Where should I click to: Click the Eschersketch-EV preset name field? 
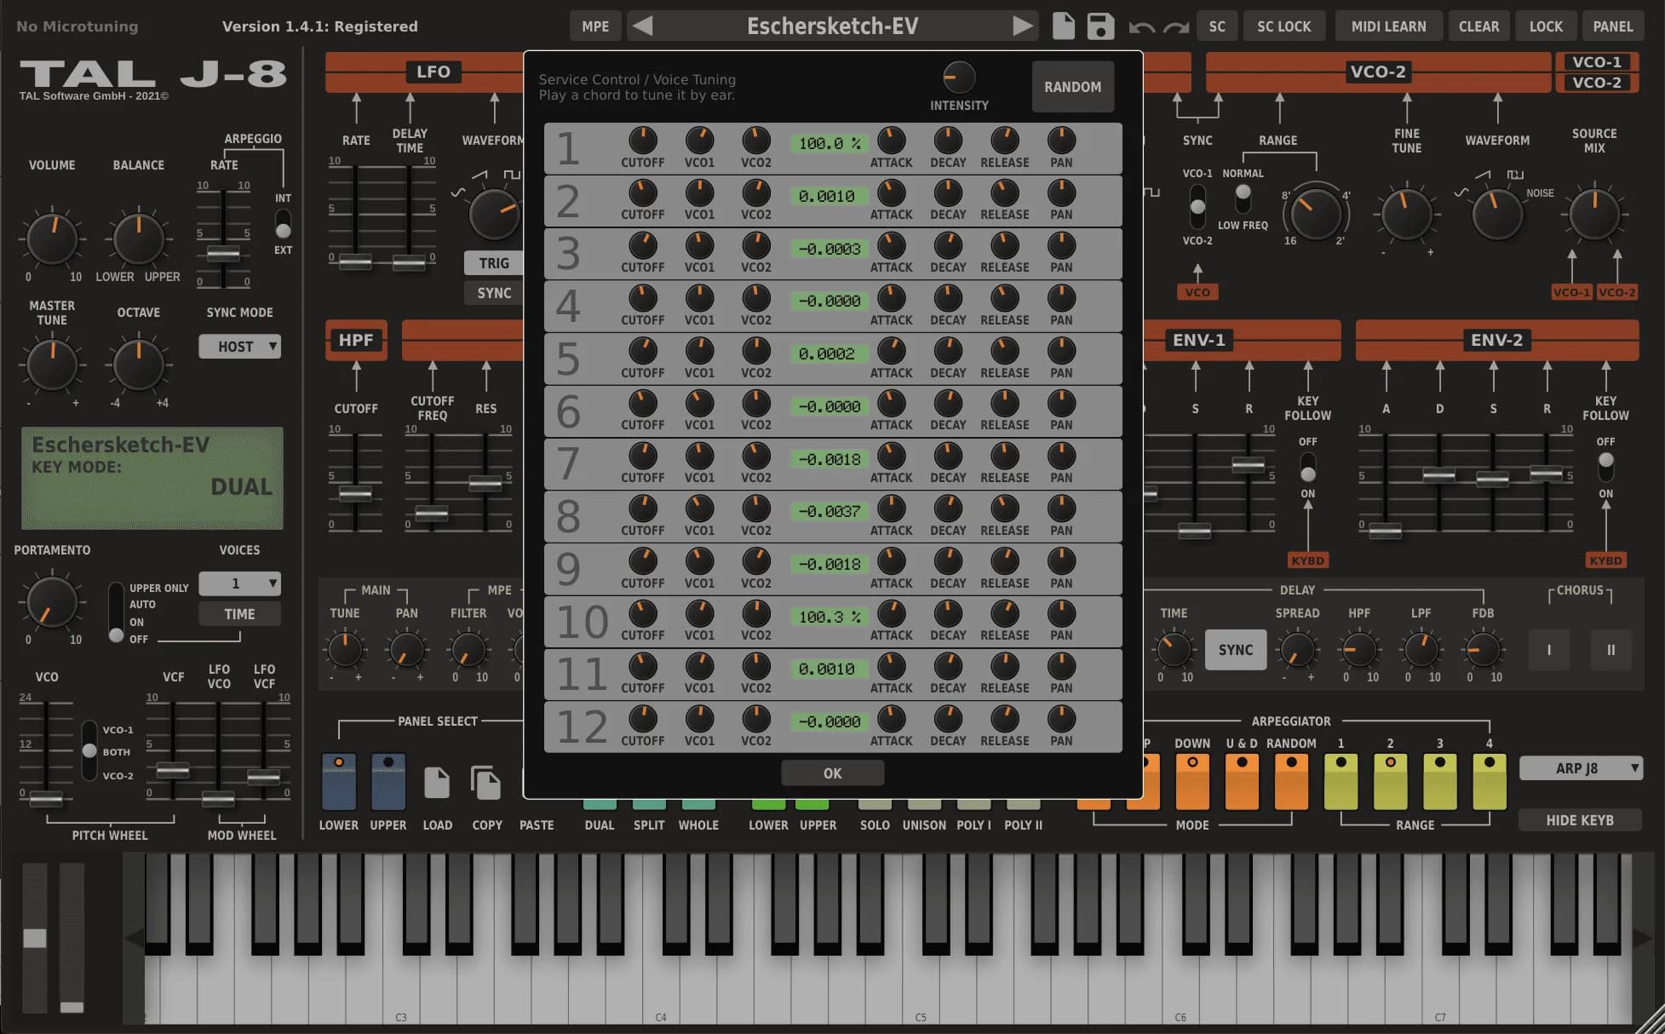coord(832,26)
